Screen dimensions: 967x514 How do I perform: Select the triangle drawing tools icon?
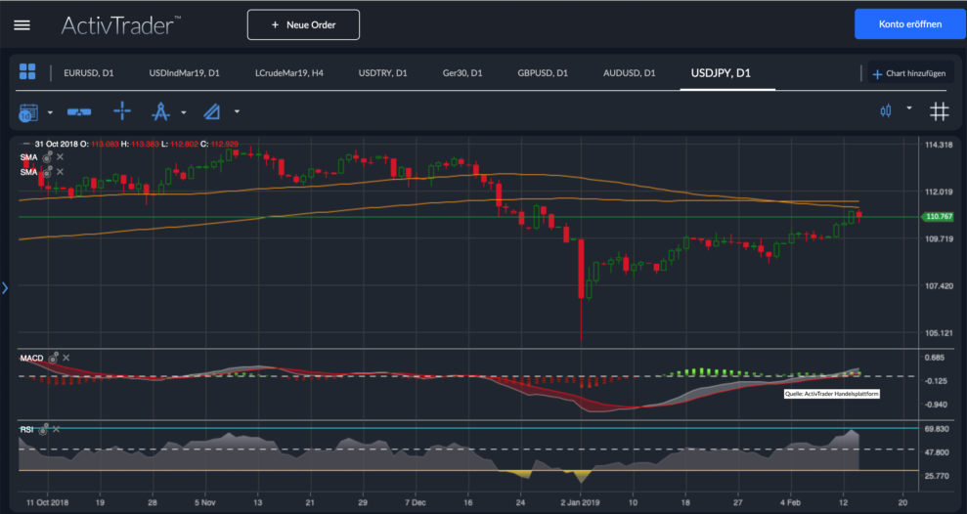click(211, 111)
